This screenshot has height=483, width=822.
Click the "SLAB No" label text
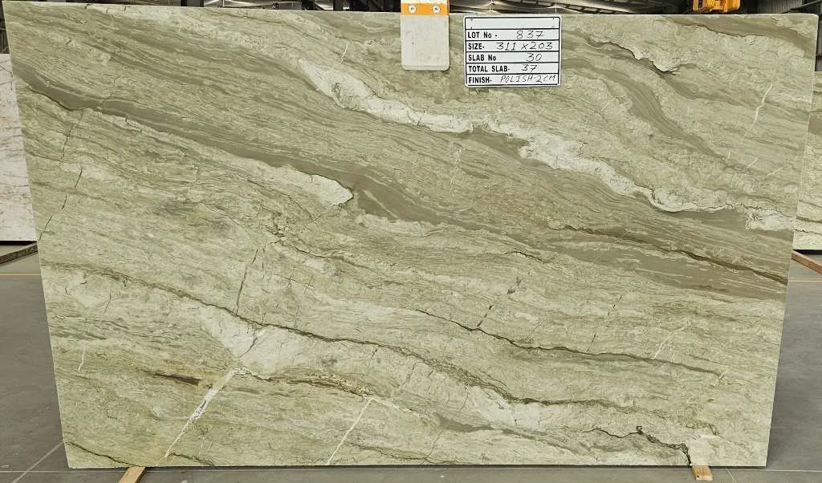point(482,58)
